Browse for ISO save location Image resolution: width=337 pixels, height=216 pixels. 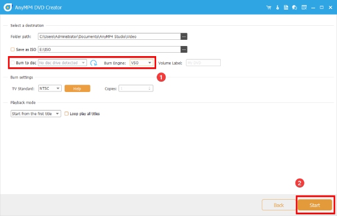tap(184, 49)
